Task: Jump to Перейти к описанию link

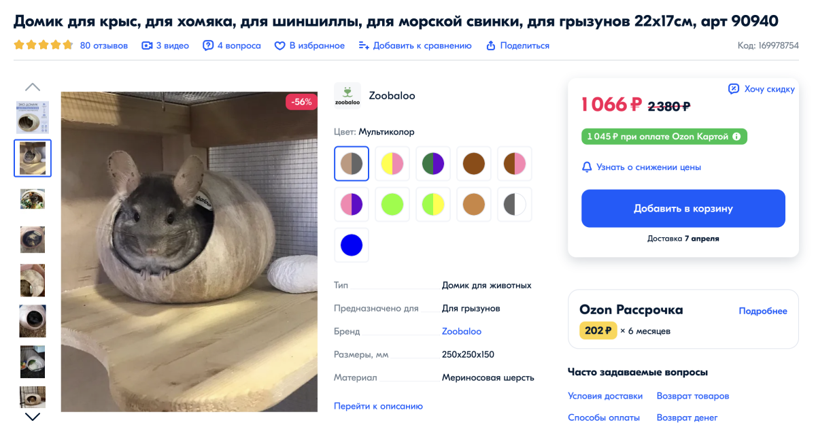Action: (378, 406)
